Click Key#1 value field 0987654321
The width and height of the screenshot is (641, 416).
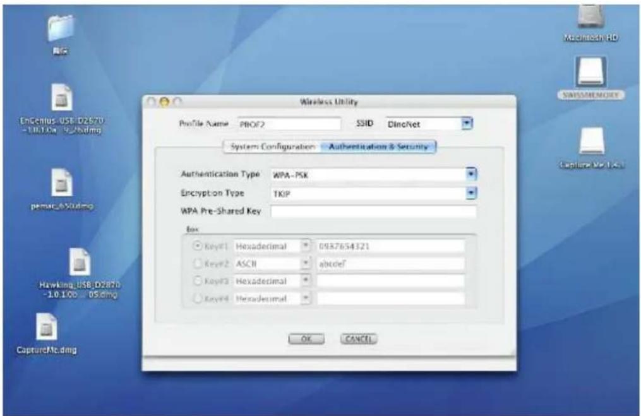[391, 246]
